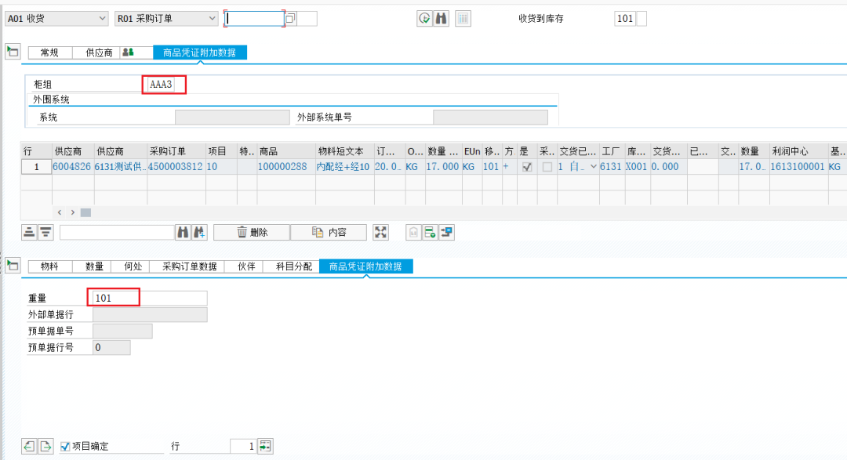This screenshot has width=847, height=460.
Task: Click the sort ascending icon below table
Action: tap(29, 232)
